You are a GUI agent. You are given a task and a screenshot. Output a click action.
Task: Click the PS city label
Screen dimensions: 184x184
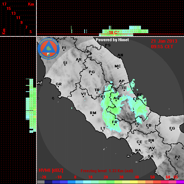tap(108, 45)
